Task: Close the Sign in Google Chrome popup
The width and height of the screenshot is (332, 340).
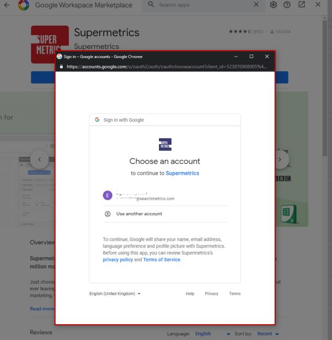Action: click(x=267, y=56)
